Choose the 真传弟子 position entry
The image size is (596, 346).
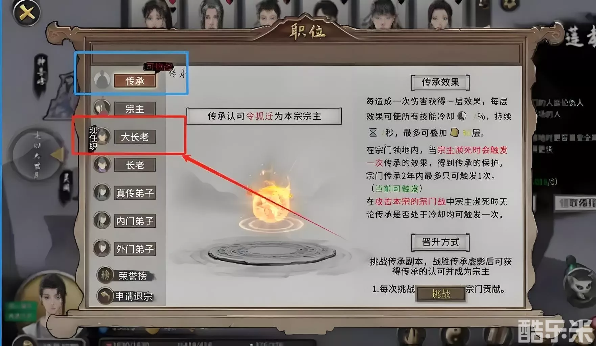(135, 193)
